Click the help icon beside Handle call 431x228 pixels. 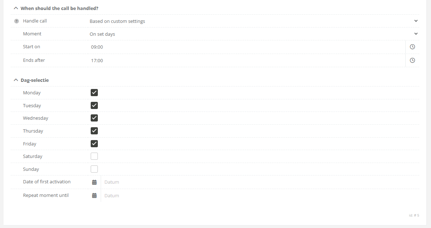point(16,21)
